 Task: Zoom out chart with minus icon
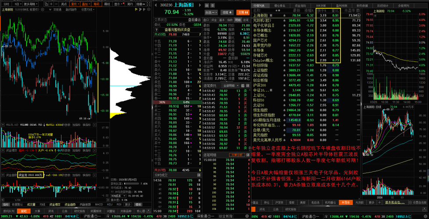click(x=56, y=4)
